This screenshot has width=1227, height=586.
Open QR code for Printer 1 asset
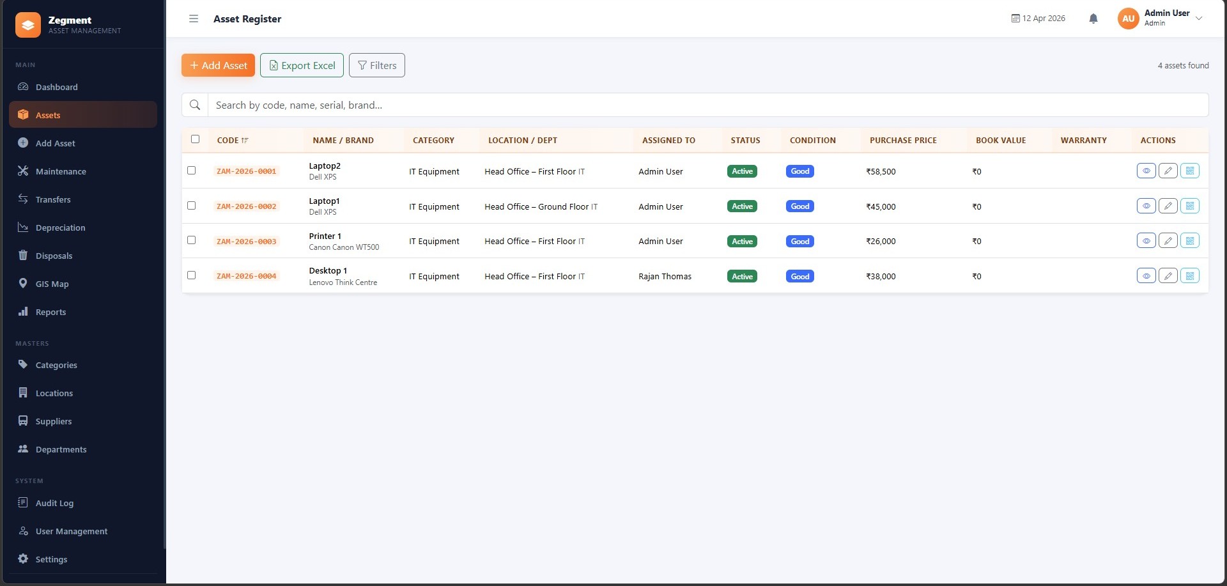(1189, 241)
